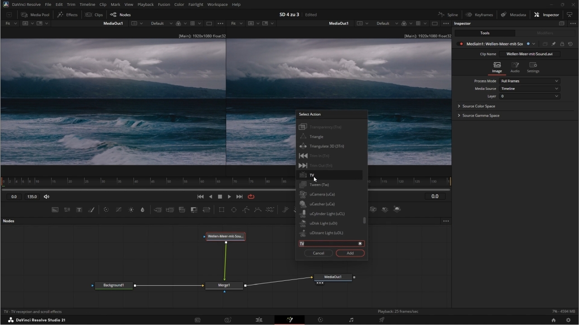Open the Workspace menu
Viewport: 579px width, 325px height.
[x=218, y=5]
